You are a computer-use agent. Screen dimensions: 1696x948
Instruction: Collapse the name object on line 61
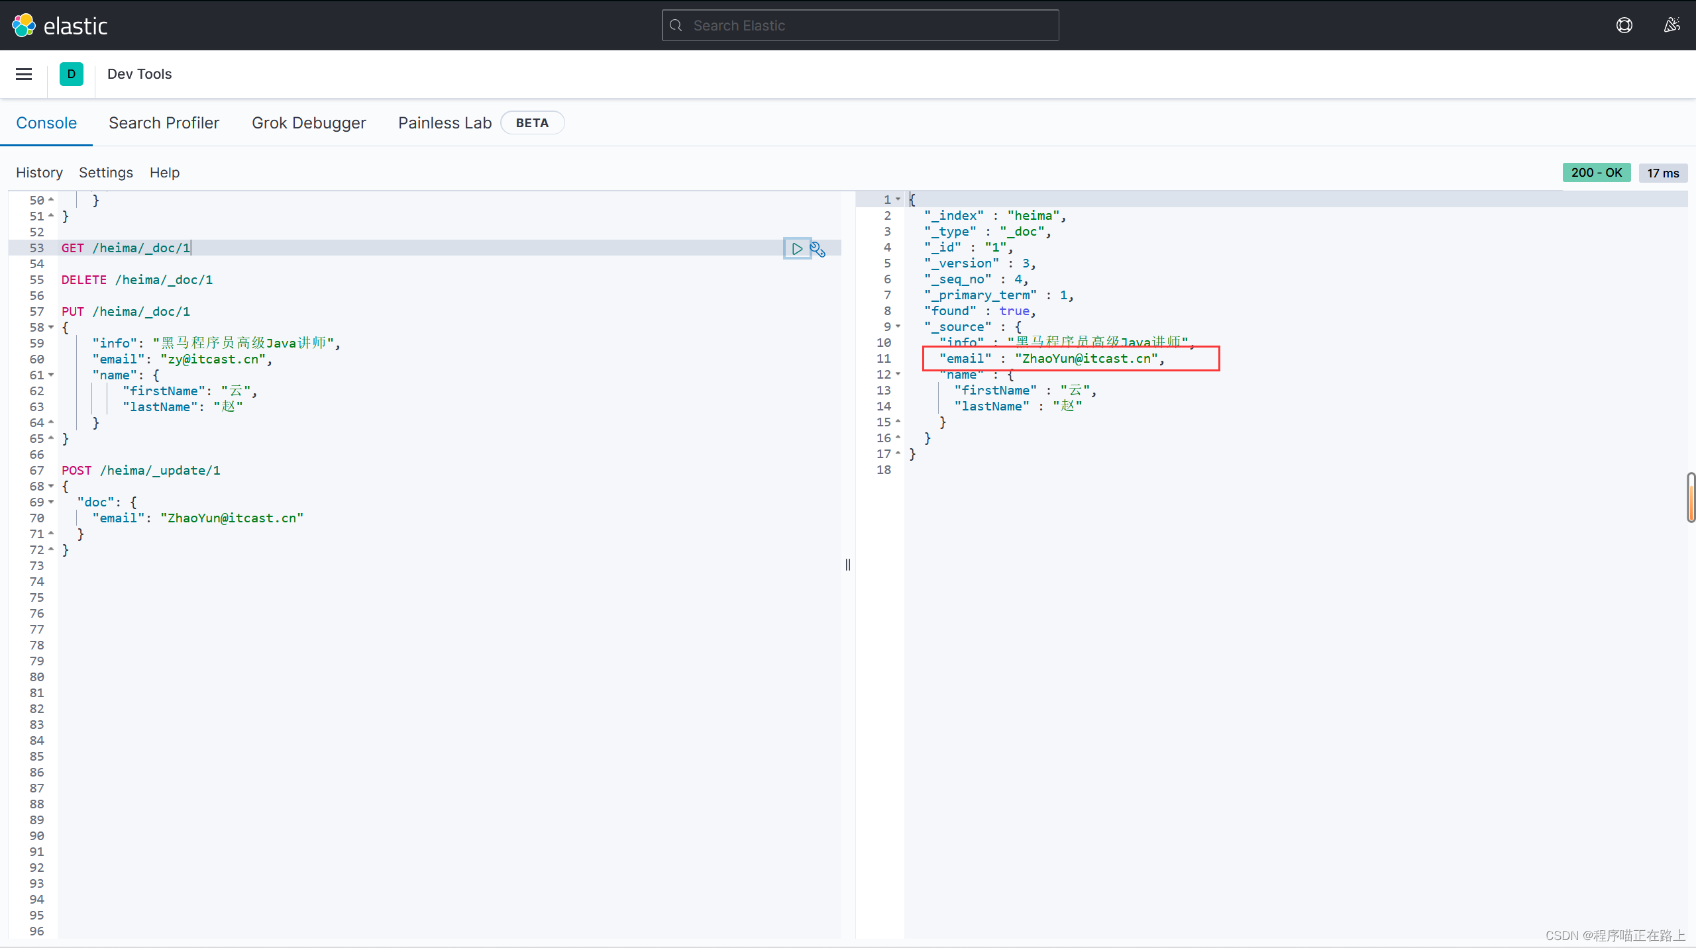tap(51, 375)
